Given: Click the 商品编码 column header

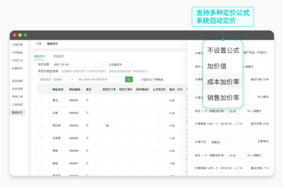Looking at the screenshot, I should [75, 90].
